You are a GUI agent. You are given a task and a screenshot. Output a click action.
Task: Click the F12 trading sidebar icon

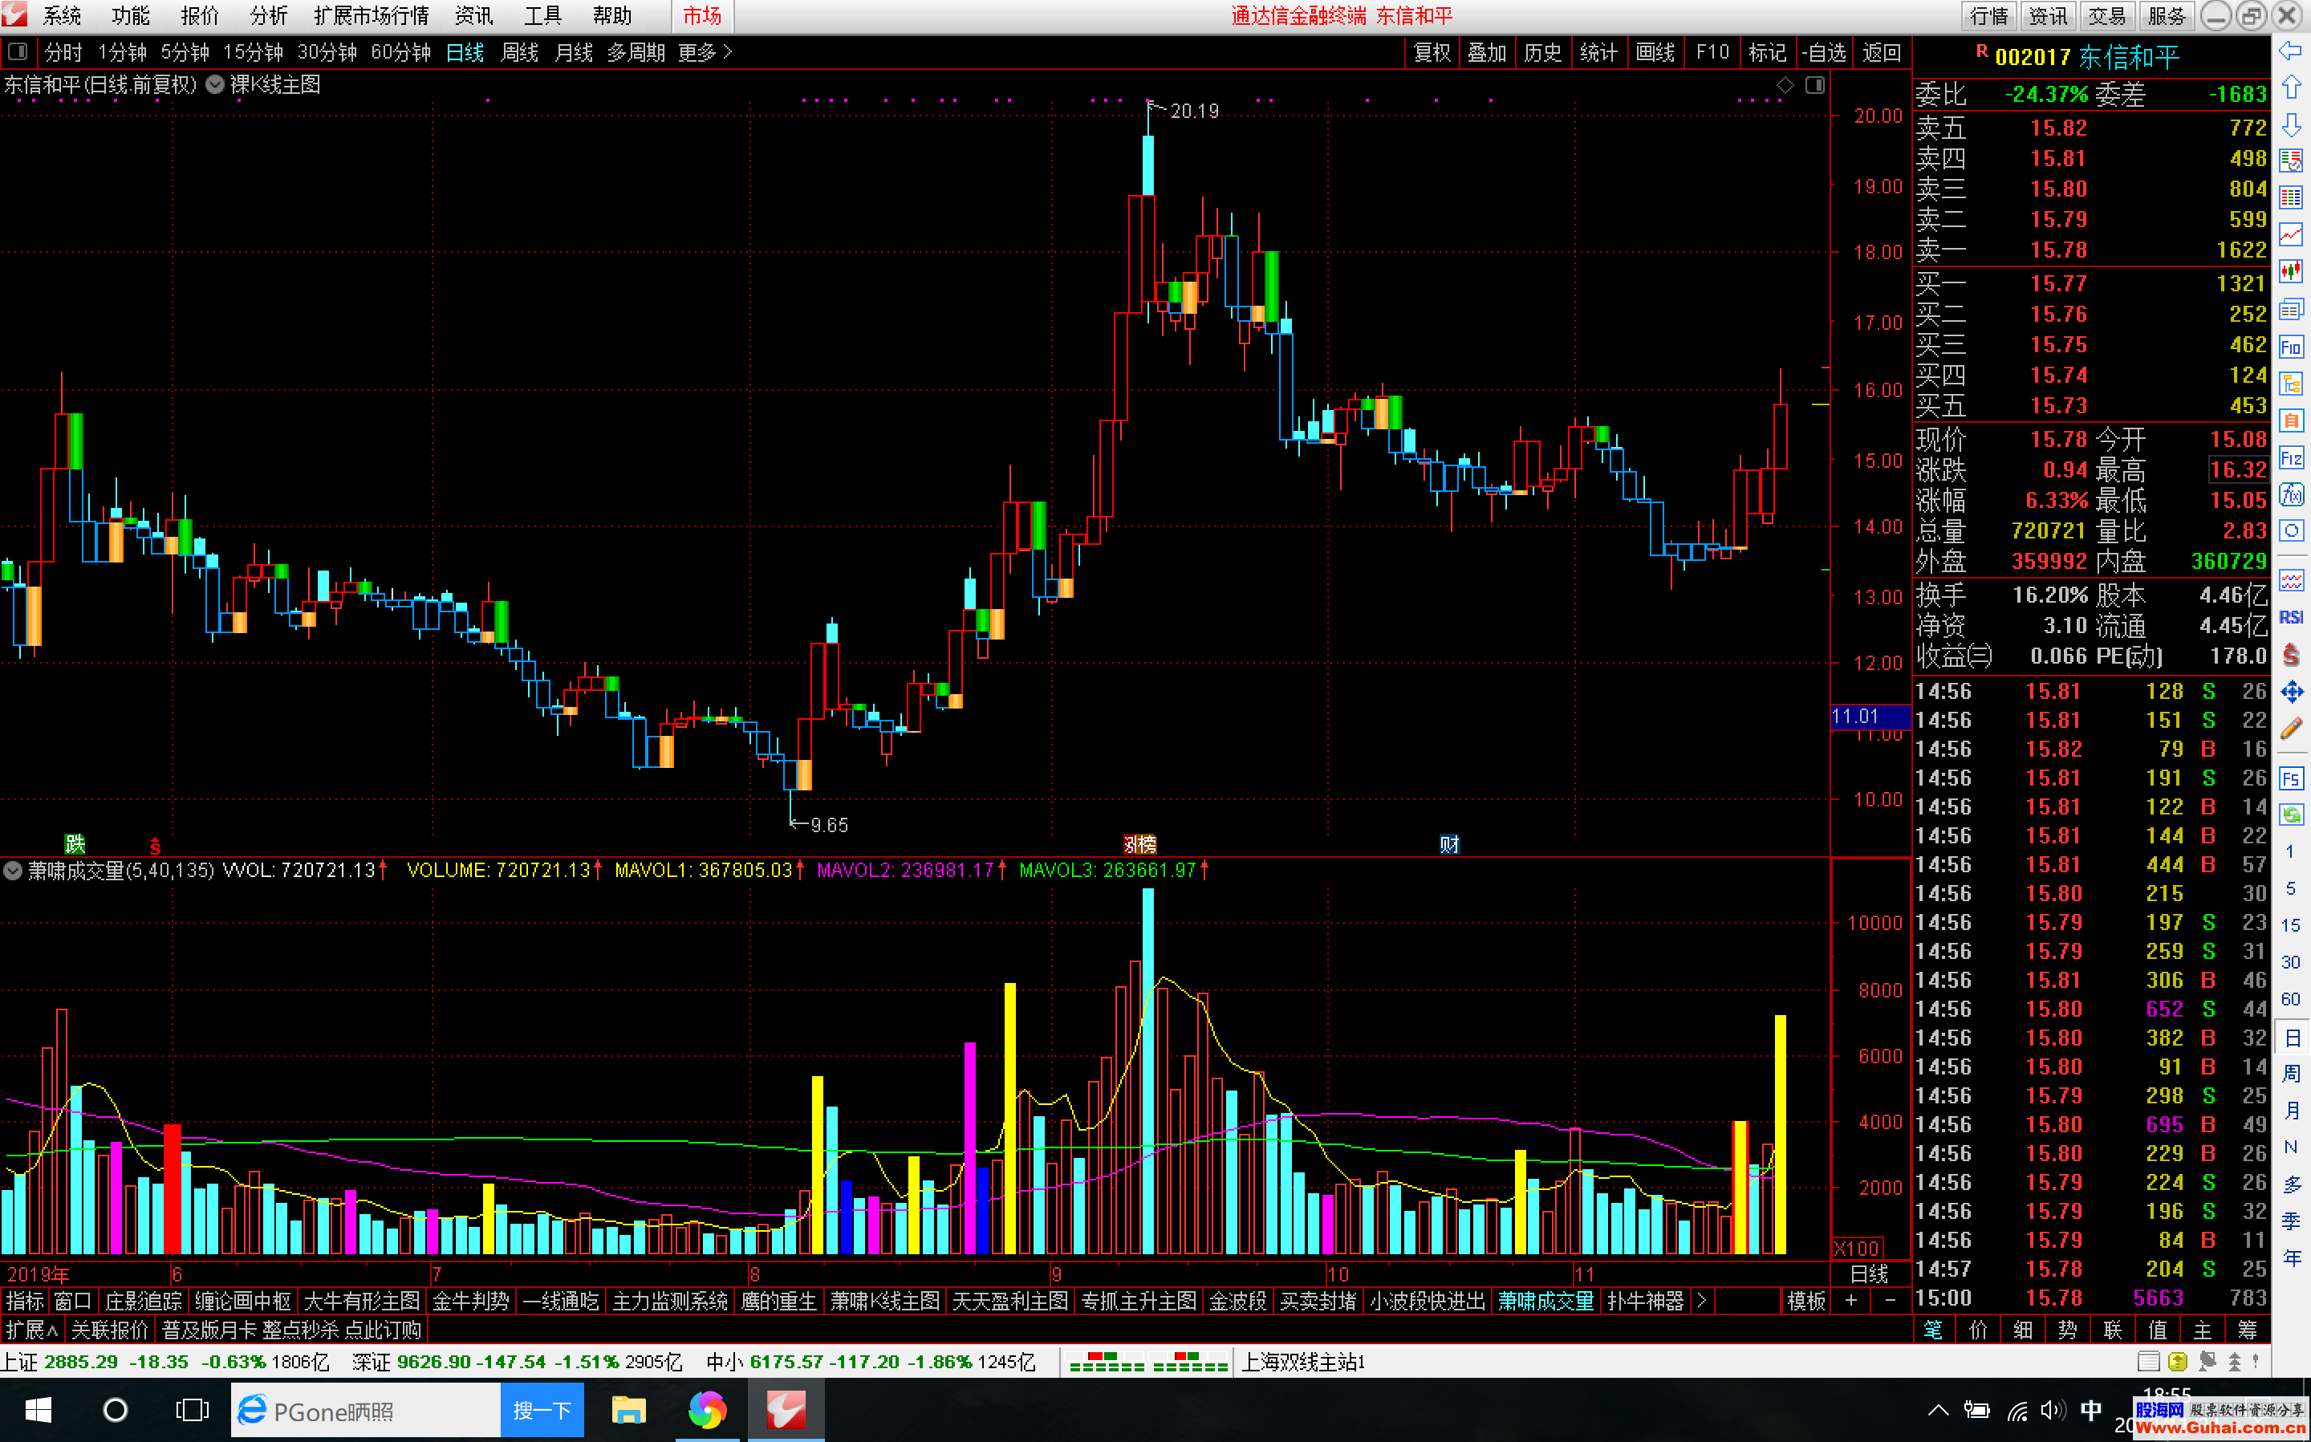pos(2291,459)
